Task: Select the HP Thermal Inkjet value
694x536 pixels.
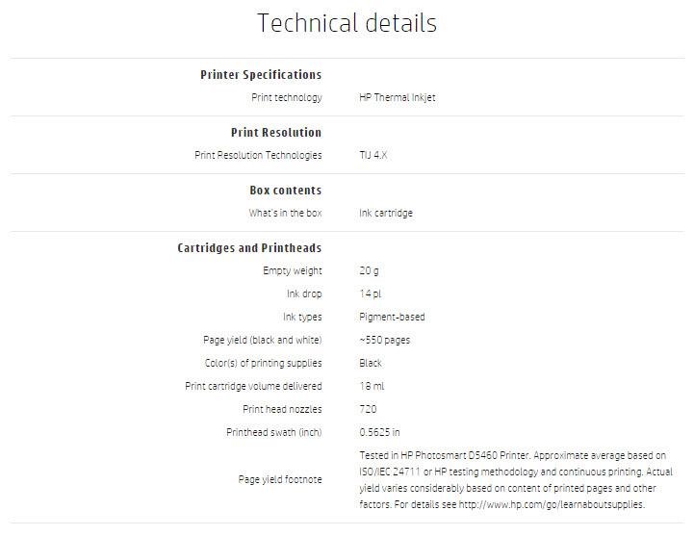Action: pos(397,98)
